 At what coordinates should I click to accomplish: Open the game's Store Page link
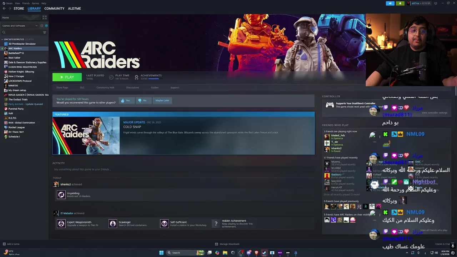[x=62, y=87]
